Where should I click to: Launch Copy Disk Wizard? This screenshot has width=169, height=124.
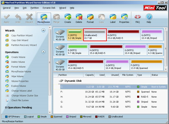(20, 40)
